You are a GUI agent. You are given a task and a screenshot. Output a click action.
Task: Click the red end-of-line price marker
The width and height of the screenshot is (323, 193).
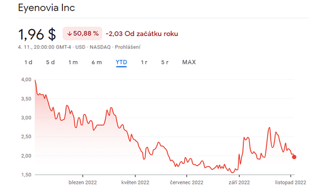tap(294, 157)
